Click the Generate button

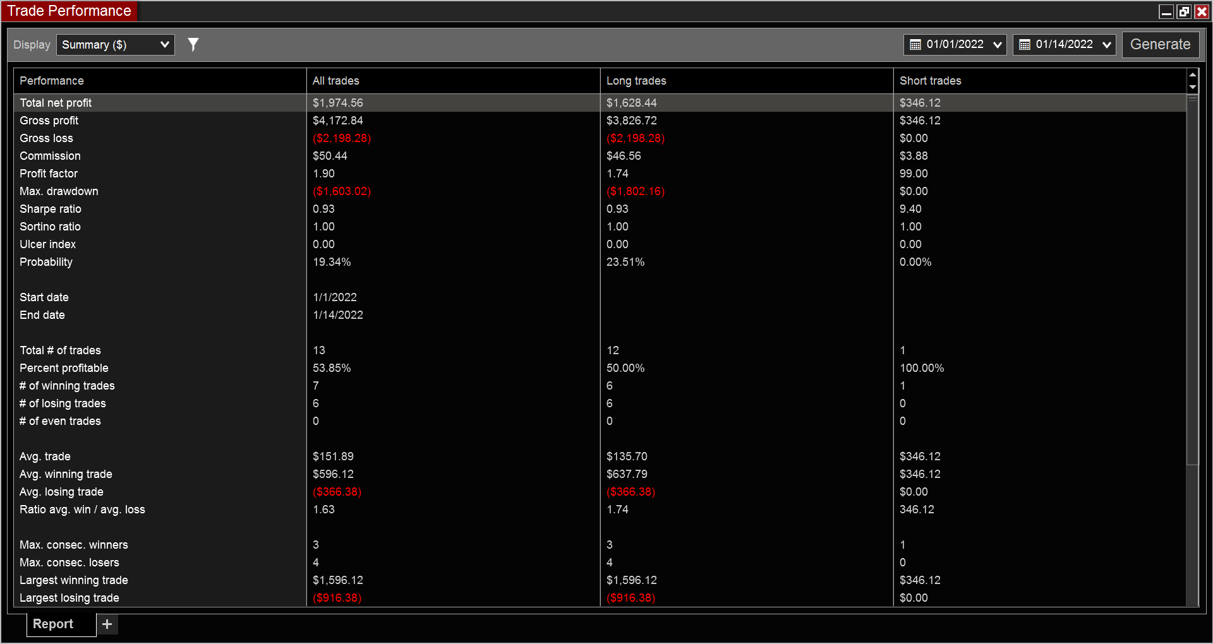click(x=1160, y=44)
